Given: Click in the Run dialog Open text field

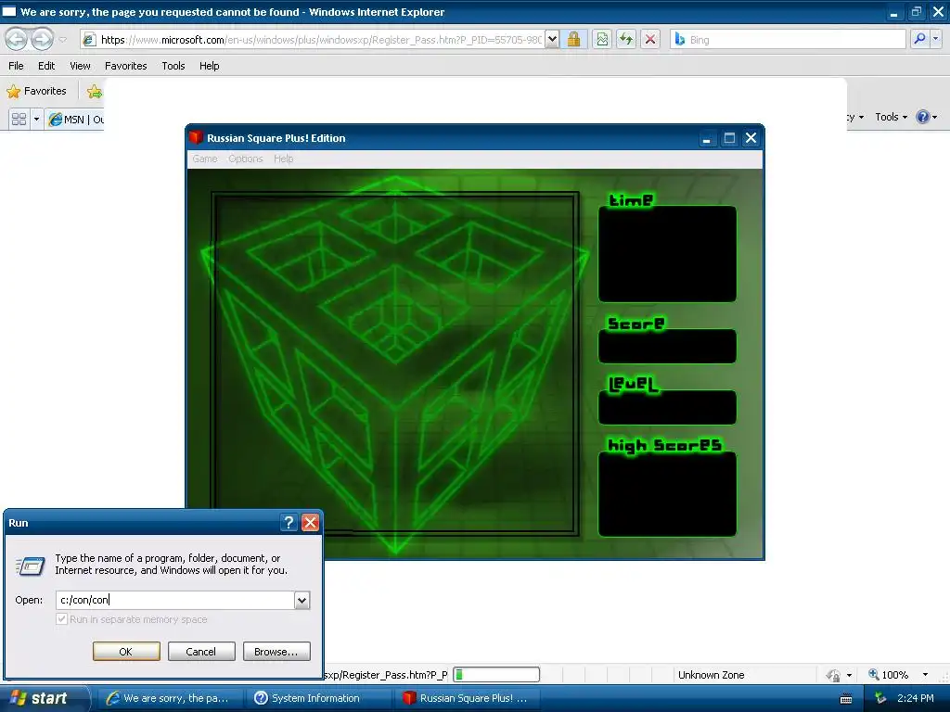Looking at the screenshot, I should pos(175,600).
